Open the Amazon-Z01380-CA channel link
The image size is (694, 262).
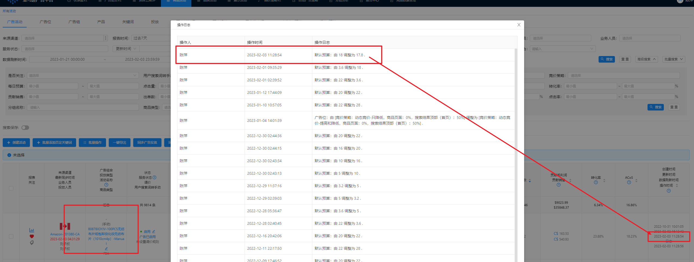65,234
